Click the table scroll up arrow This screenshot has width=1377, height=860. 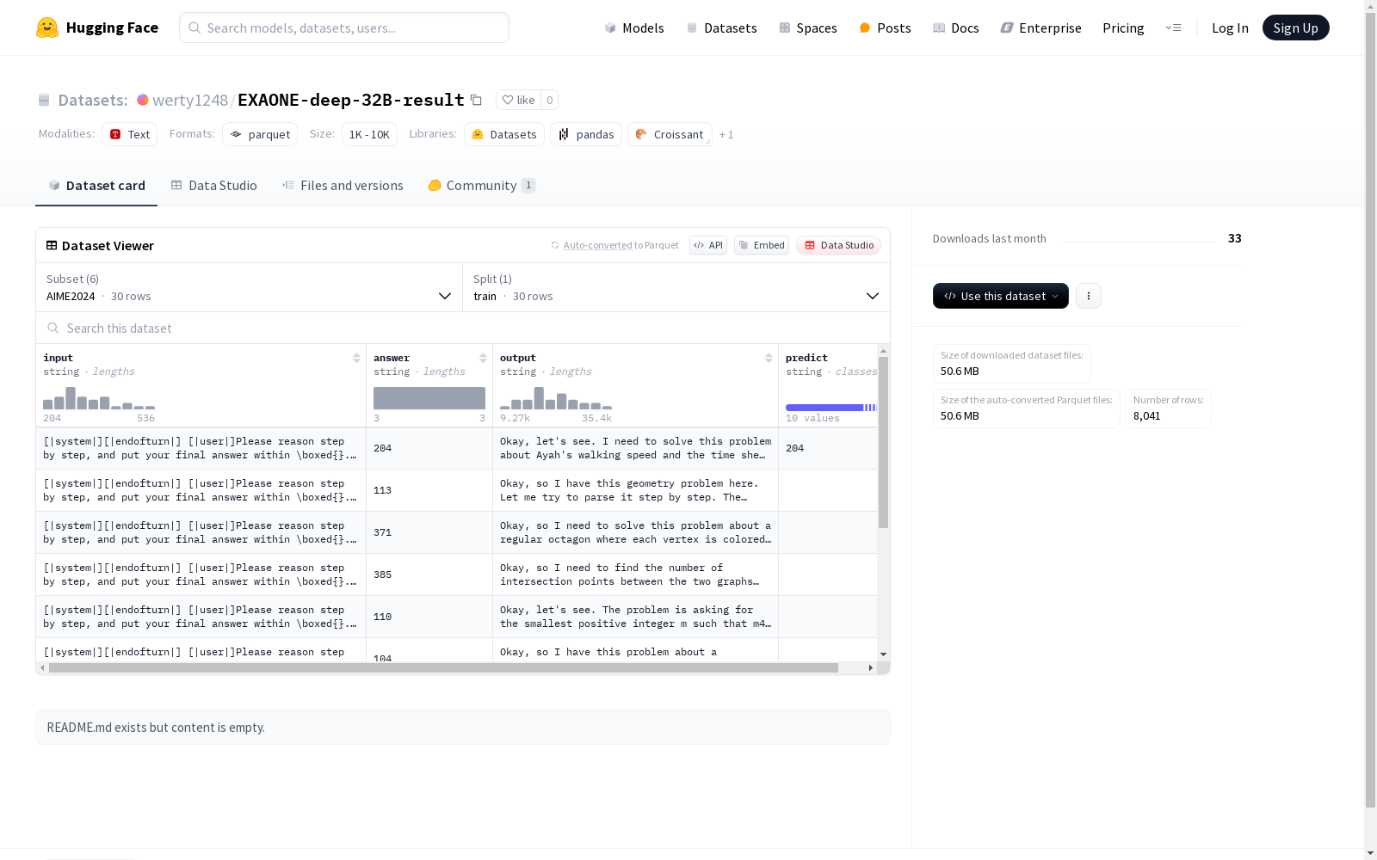(883, 351)
